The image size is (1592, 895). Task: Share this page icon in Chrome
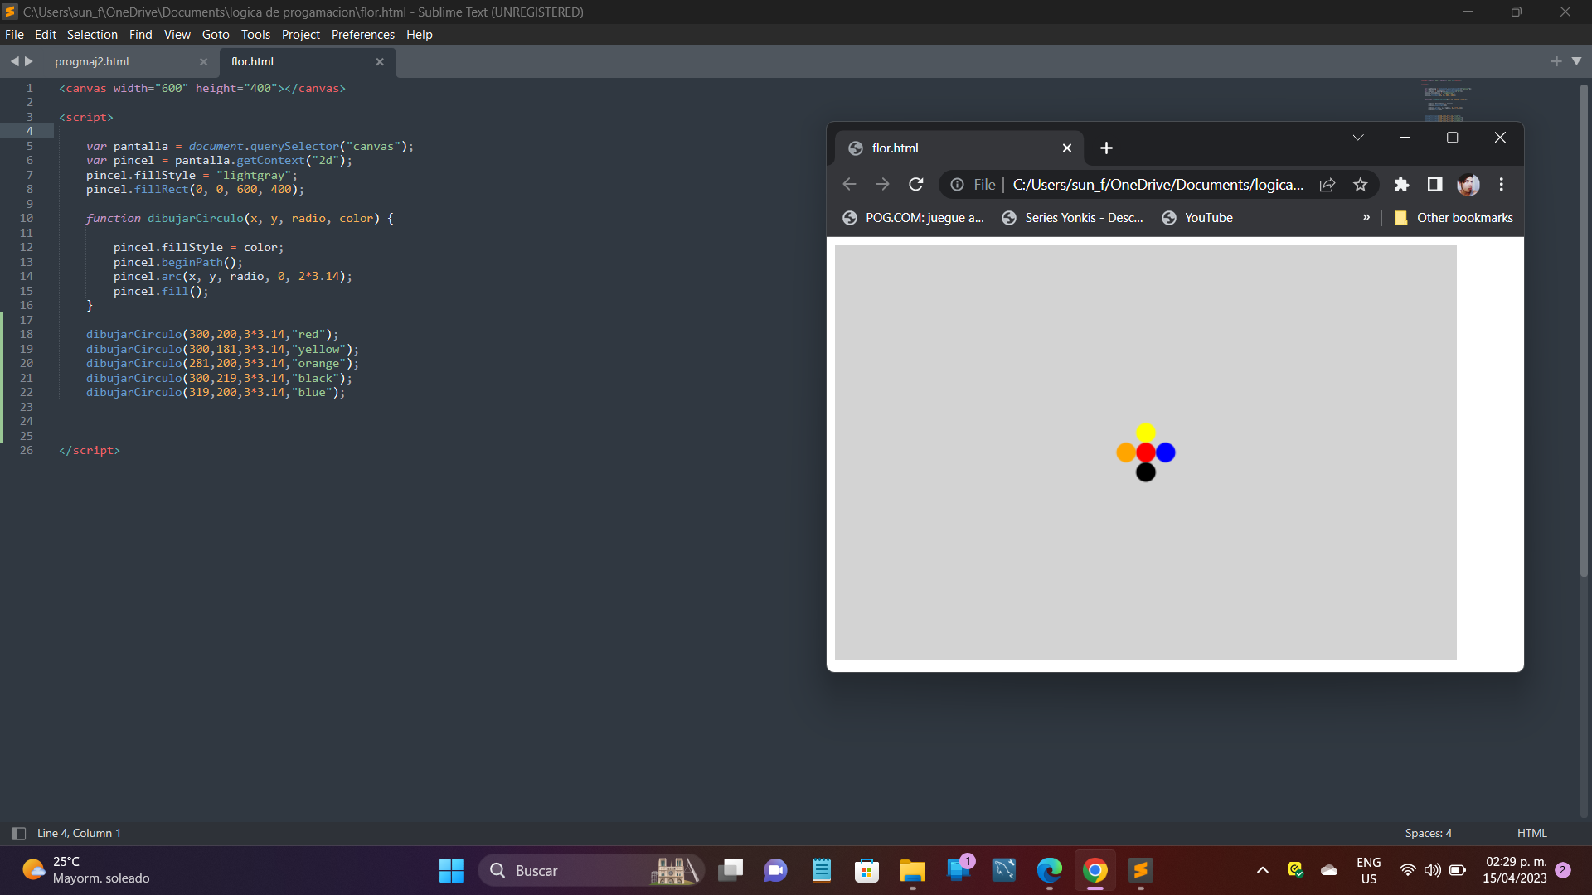(1327, 185)
